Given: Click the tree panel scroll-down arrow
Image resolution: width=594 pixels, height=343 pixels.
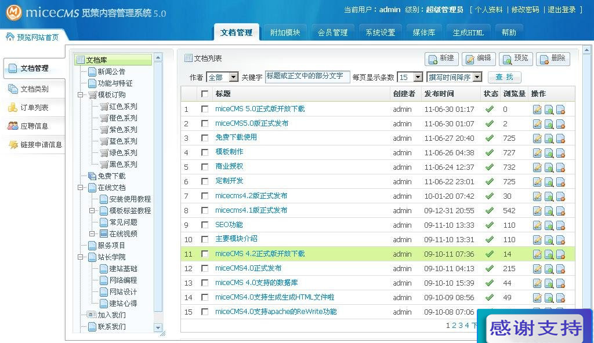Looking at the screenshot, I should pyautogui.click(x=158, y=328).
